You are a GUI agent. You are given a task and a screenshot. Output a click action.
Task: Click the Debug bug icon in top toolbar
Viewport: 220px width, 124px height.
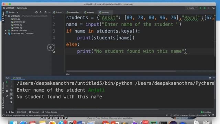click(x=205, y=8)
